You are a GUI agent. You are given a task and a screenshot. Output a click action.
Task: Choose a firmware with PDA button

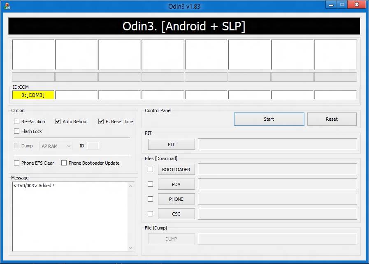coord(176,184)
